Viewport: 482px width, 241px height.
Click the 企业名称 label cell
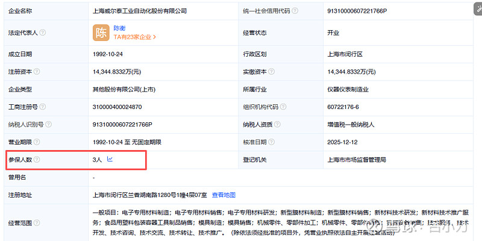(46, 11)
